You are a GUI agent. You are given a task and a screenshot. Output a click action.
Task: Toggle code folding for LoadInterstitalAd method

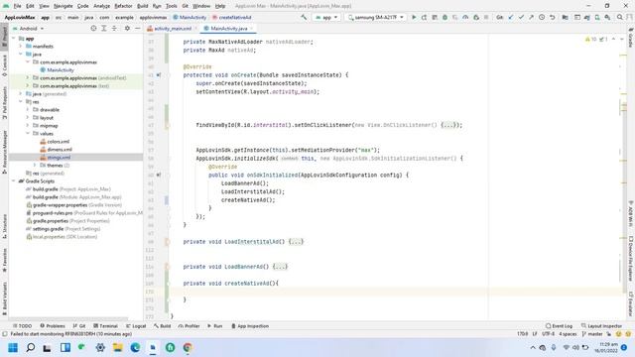pyautogui.click(x=167, y=242)
